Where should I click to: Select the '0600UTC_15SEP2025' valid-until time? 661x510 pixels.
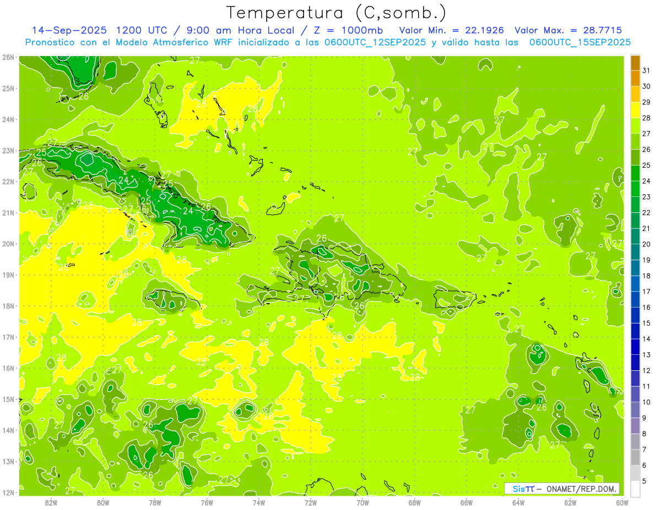(580, 42)
